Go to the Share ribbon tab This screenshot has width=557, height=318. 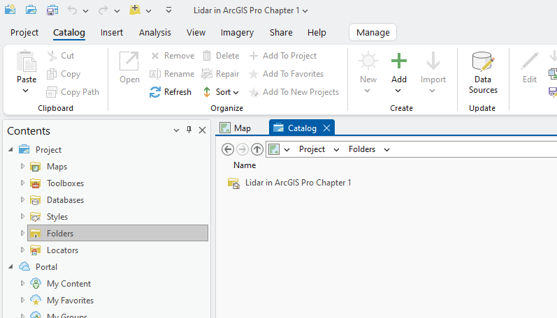[x=281, y=33]
